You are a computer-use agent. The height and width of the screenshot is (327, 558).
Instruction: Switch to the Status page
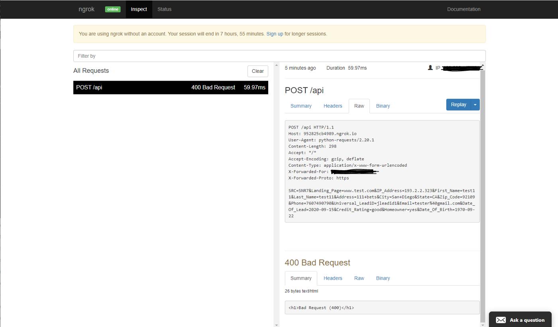[164, 9]
